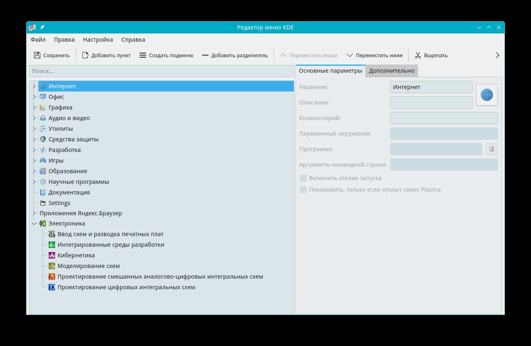Click the Программа input field
Viewport: 531px width, 346px height.
click(436, 149)
